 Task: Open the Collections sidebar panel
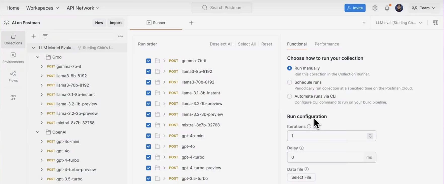pyautogui.click(x=13, y=39)
